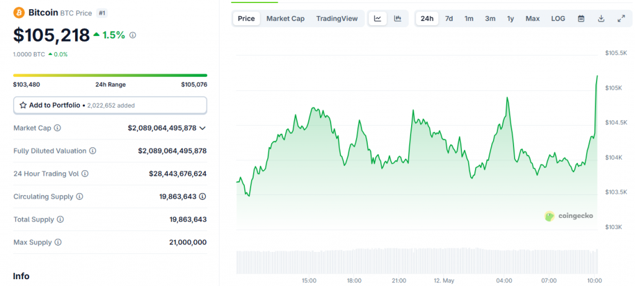The height and width of the screenshot is (286, 635).
Task: Click the price line peak at chart end
Action: 597,76
